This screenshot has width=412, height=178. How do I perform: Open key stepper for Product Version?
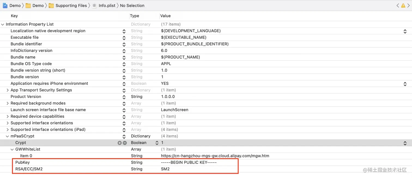124,97
